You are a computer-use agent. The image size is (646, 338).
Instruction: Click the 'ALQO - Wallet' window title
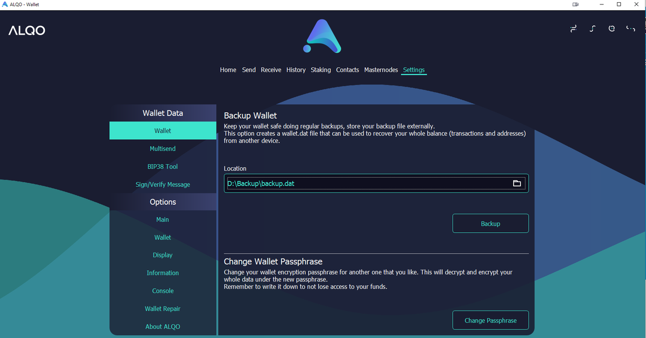[25, 4]
